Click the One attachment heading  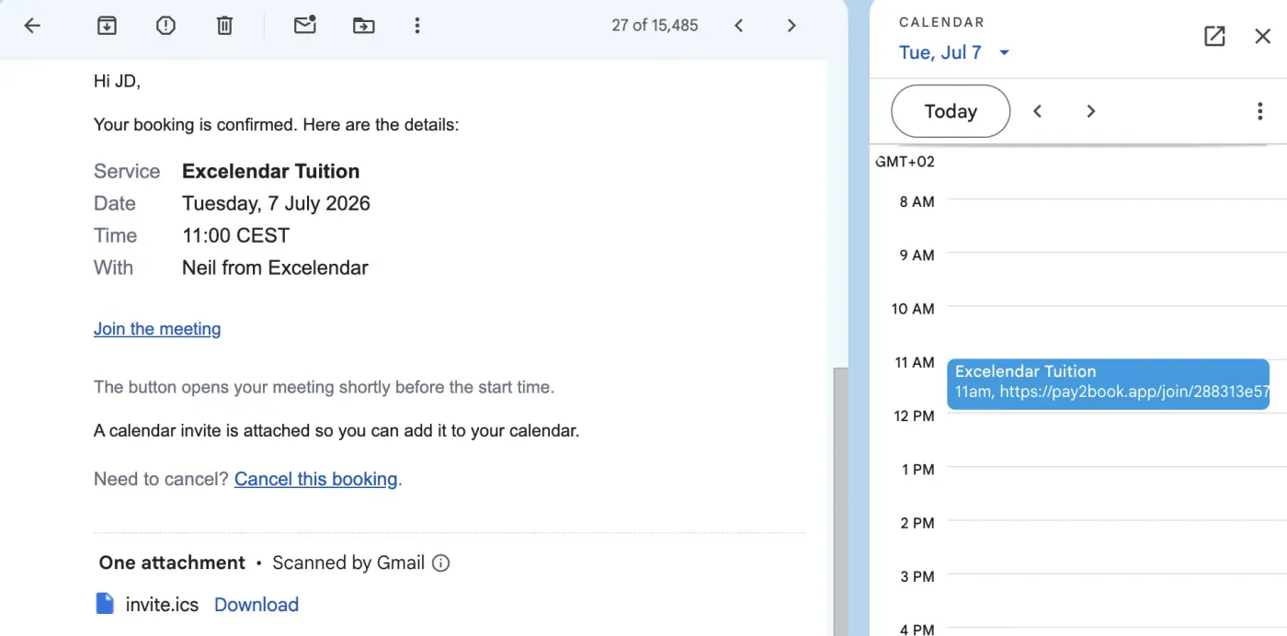pyautogui.click(x=172, y=562)
